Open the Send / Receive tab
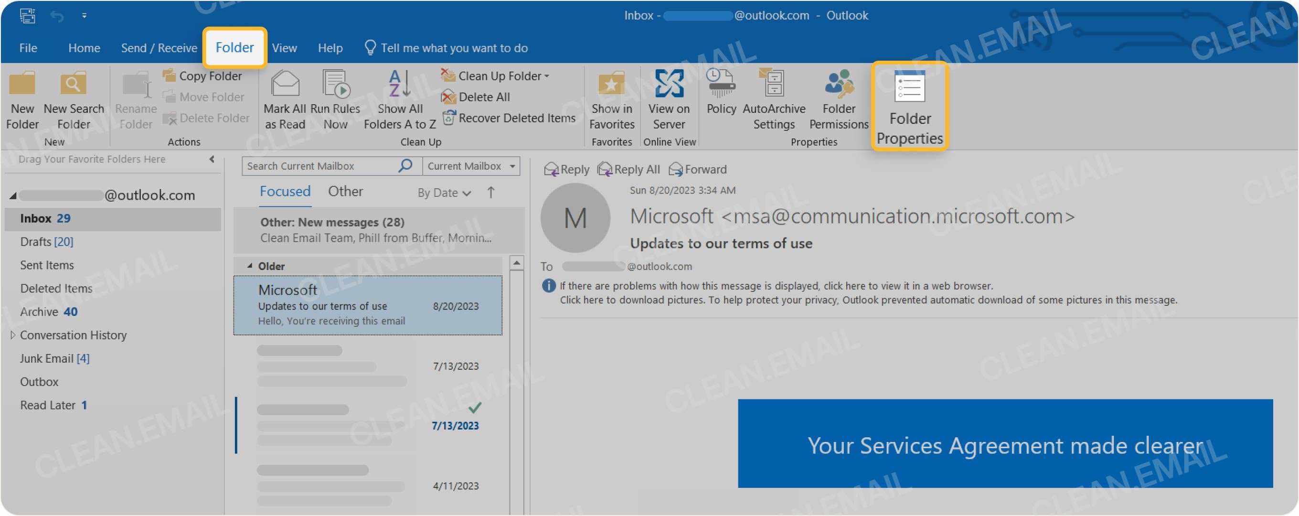Viewport: 1299px width, 516px height. point(159,47)
